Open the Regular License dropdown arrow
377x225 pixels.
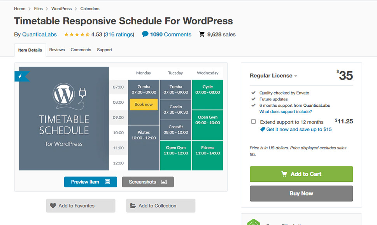[x=296, y=76]
